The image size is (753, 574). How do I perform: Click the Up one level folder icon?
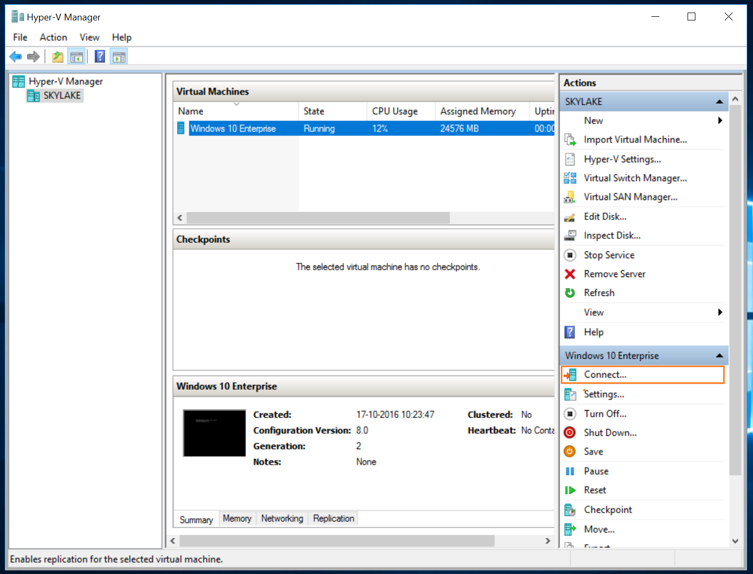click(x=58, y=57)
